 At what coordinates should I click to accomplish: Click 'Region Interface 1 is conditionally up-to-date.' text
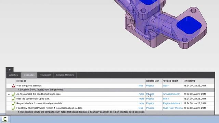(x=39, y=103)
